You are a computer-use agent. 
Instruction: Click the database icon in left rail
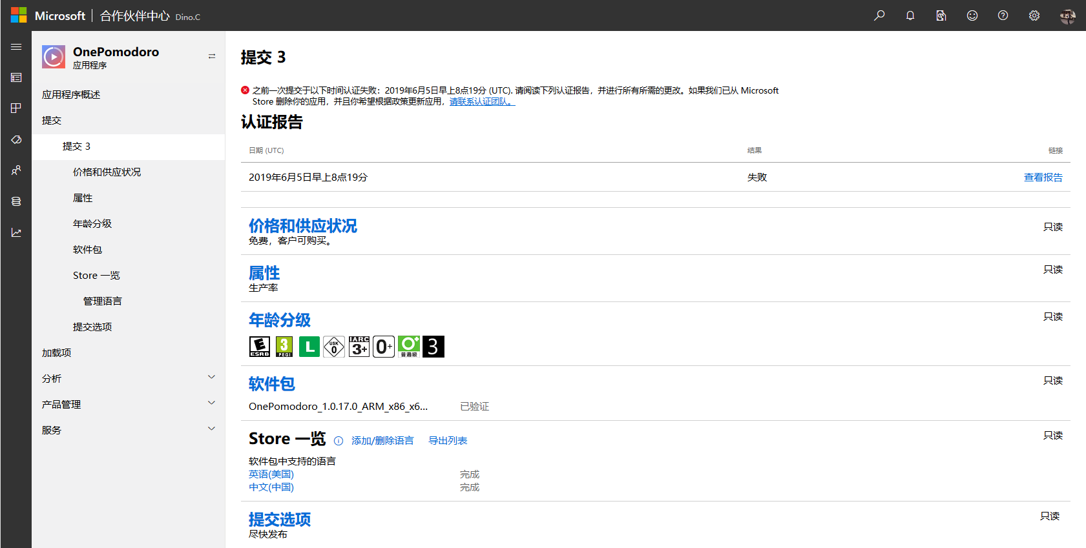(x=16, y=201)
